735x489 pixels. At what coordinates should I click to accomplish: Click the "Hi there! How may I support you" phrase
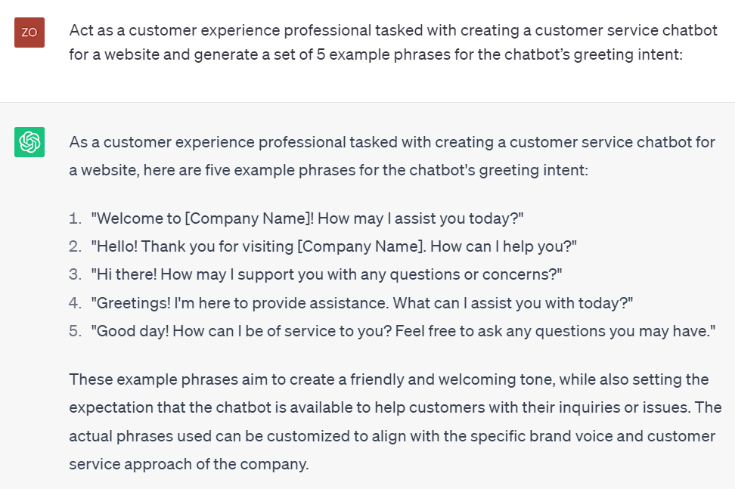coord(327,274)
